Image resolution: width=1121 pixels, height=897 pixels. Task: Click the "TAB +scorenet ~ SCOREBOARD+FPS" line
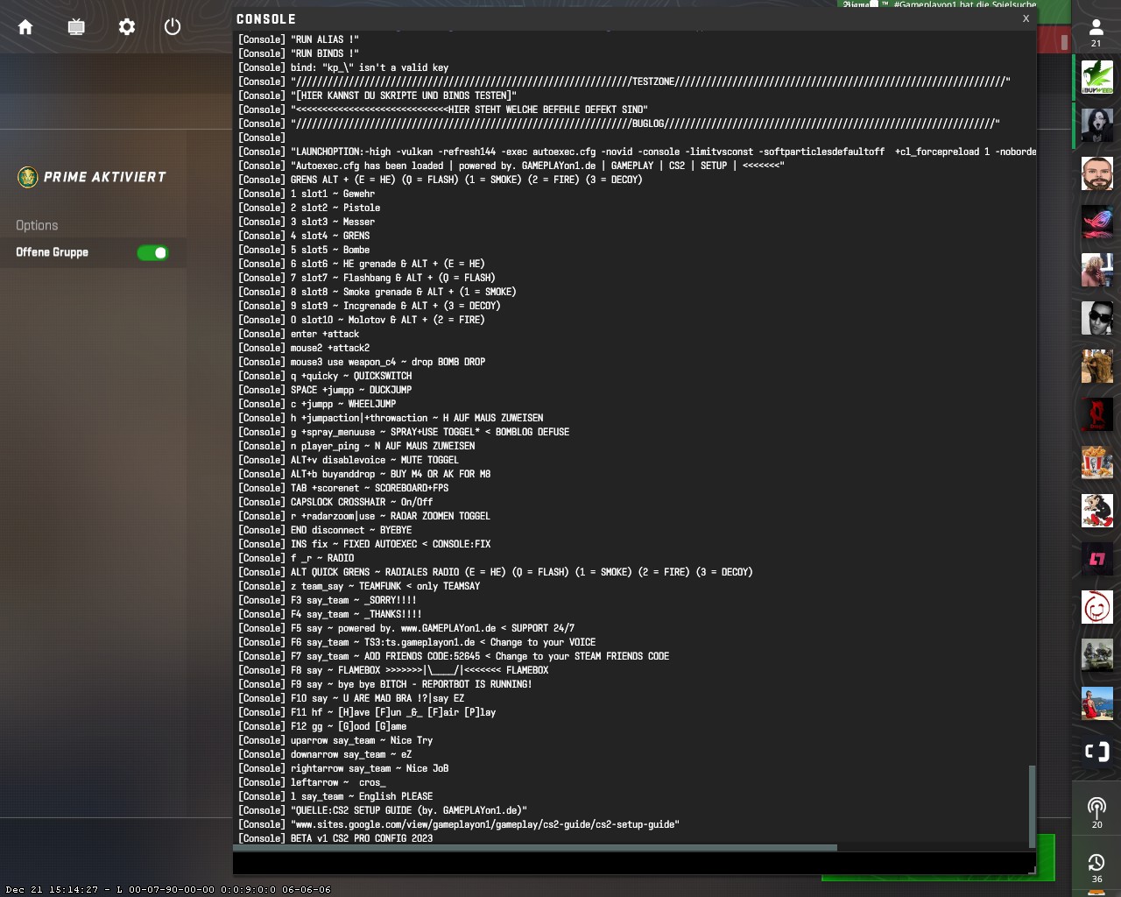coord(343,488)
